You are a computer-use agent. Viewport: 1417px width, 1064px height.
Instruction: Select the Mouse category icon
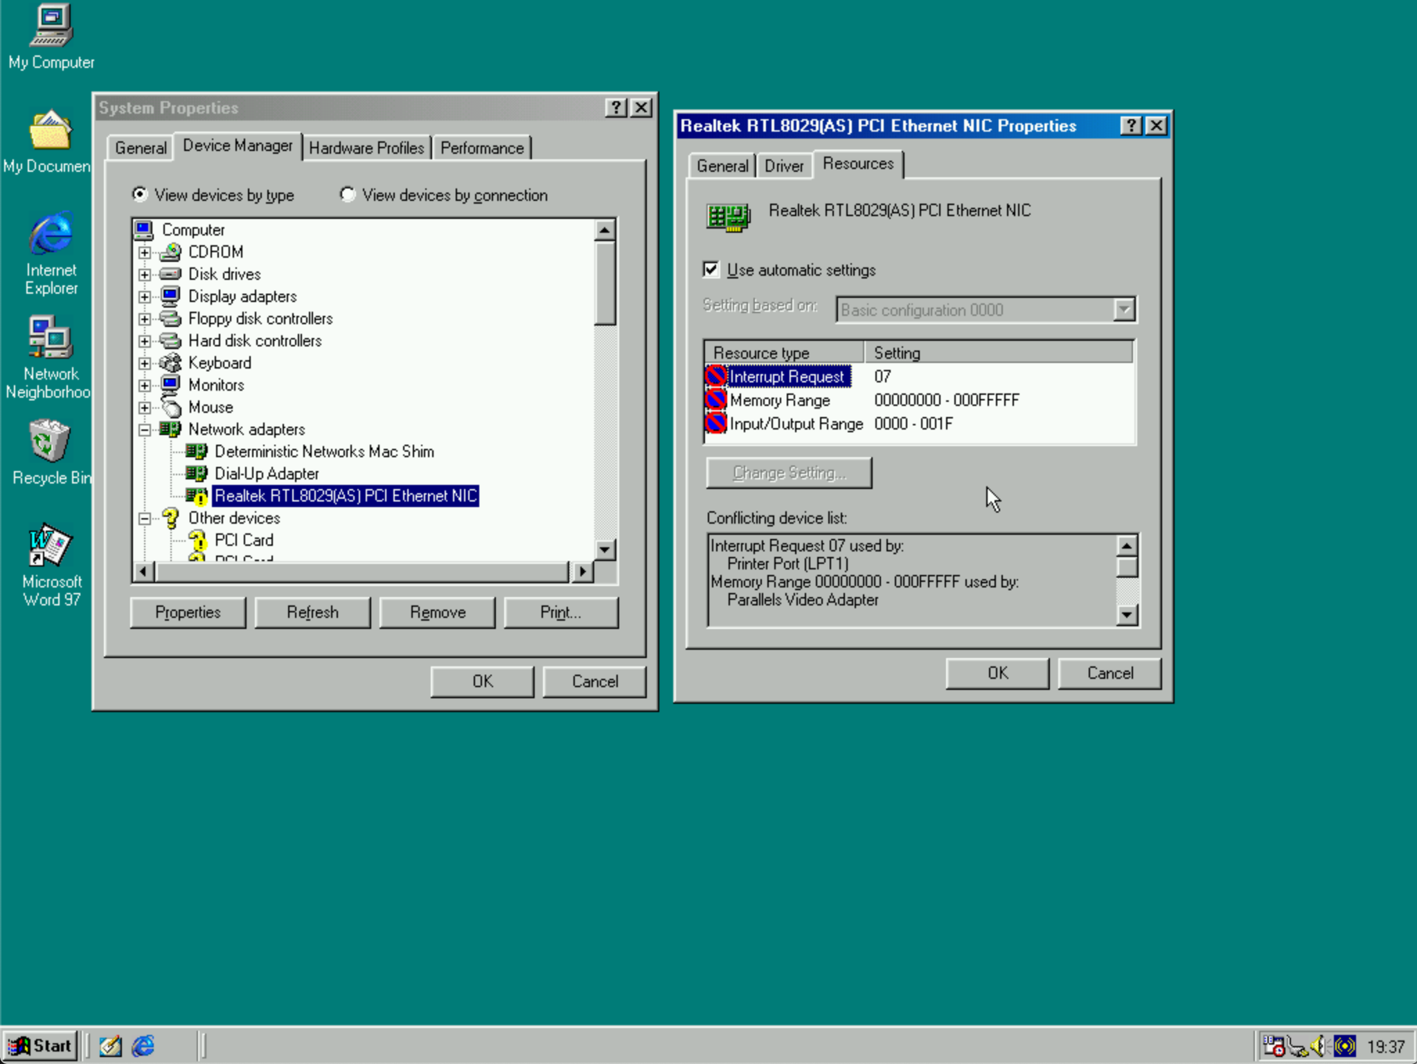pos(171,407)
